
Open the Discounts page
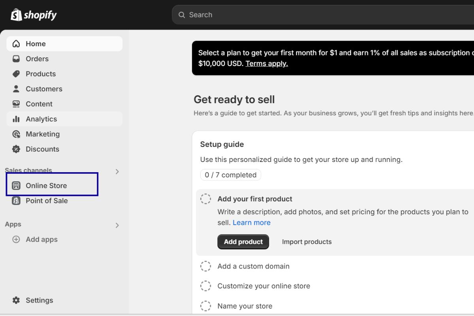coord(64,149)
